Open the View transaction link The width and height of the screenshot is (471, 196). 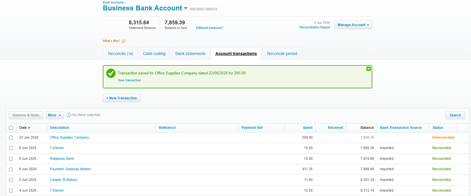[x=129, y=80]
